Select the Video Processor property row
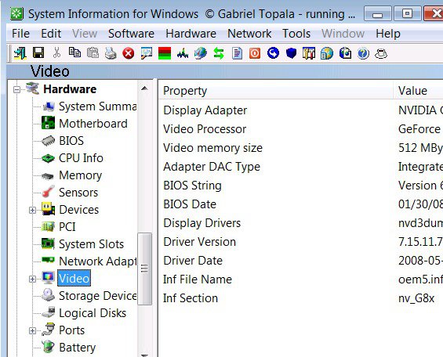This screenshot has height=357, width=443. 300,129
